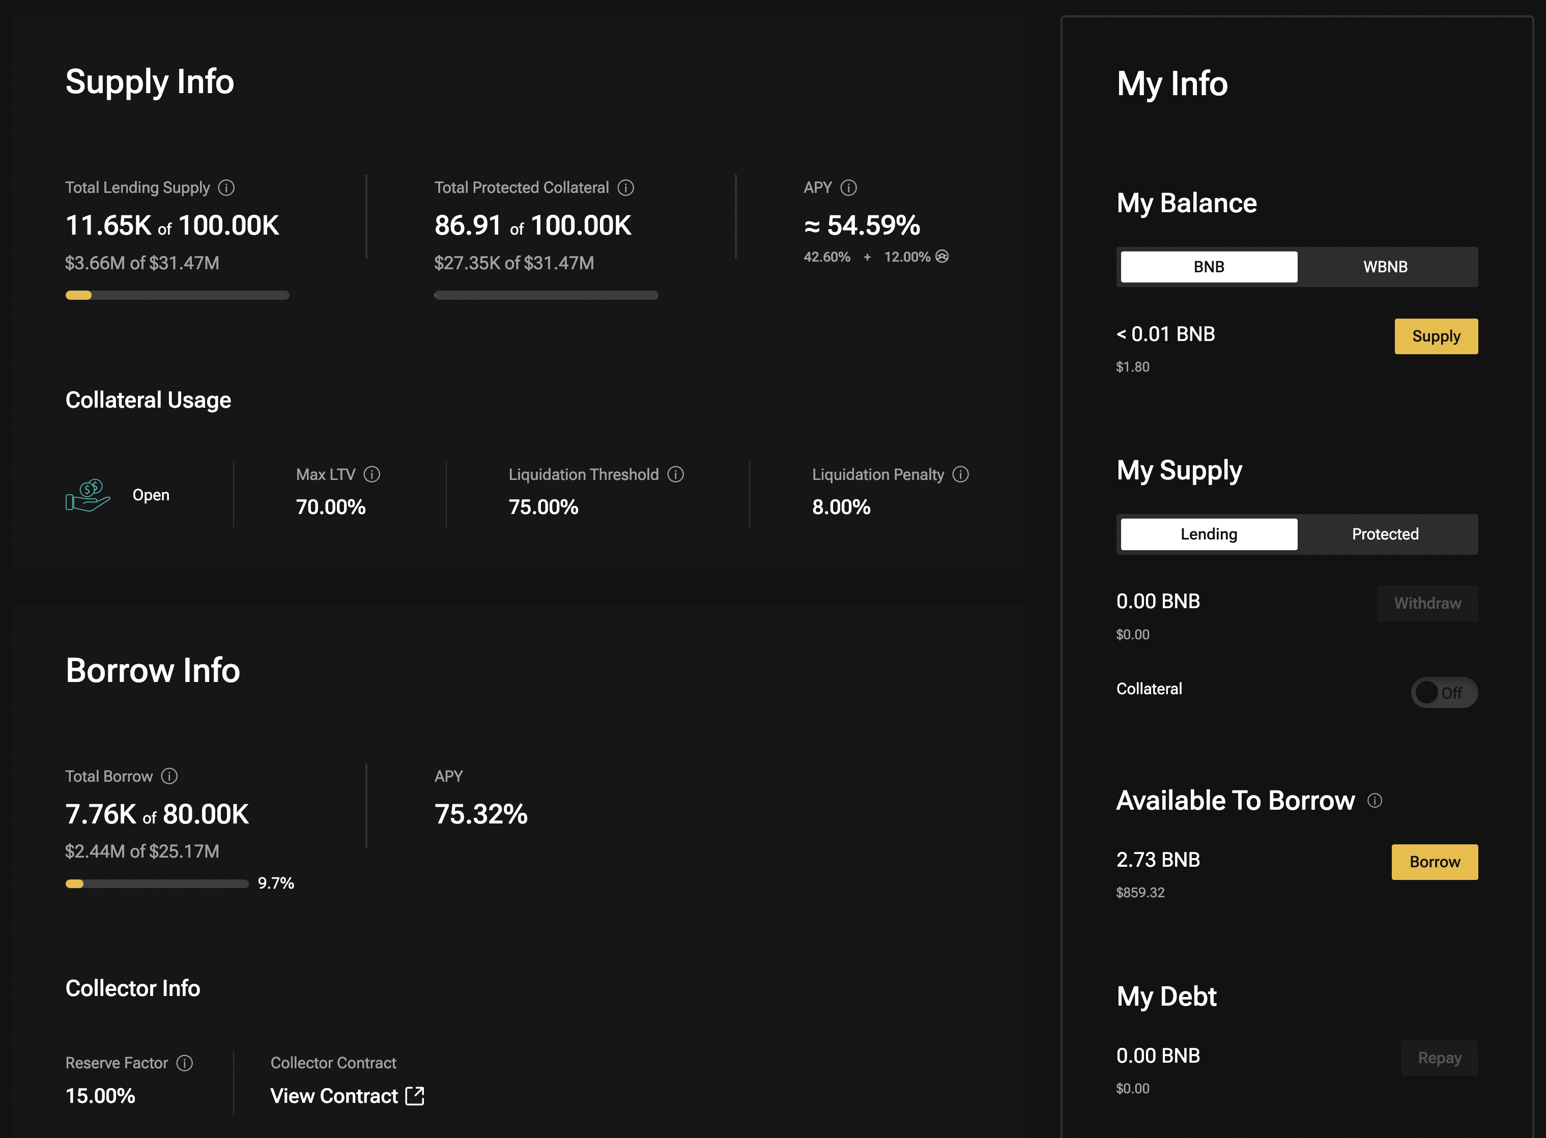This screenshot has height=1138, width=1546.
Task: Click Total Borrow progress bar
Action: tap(157, 883)
